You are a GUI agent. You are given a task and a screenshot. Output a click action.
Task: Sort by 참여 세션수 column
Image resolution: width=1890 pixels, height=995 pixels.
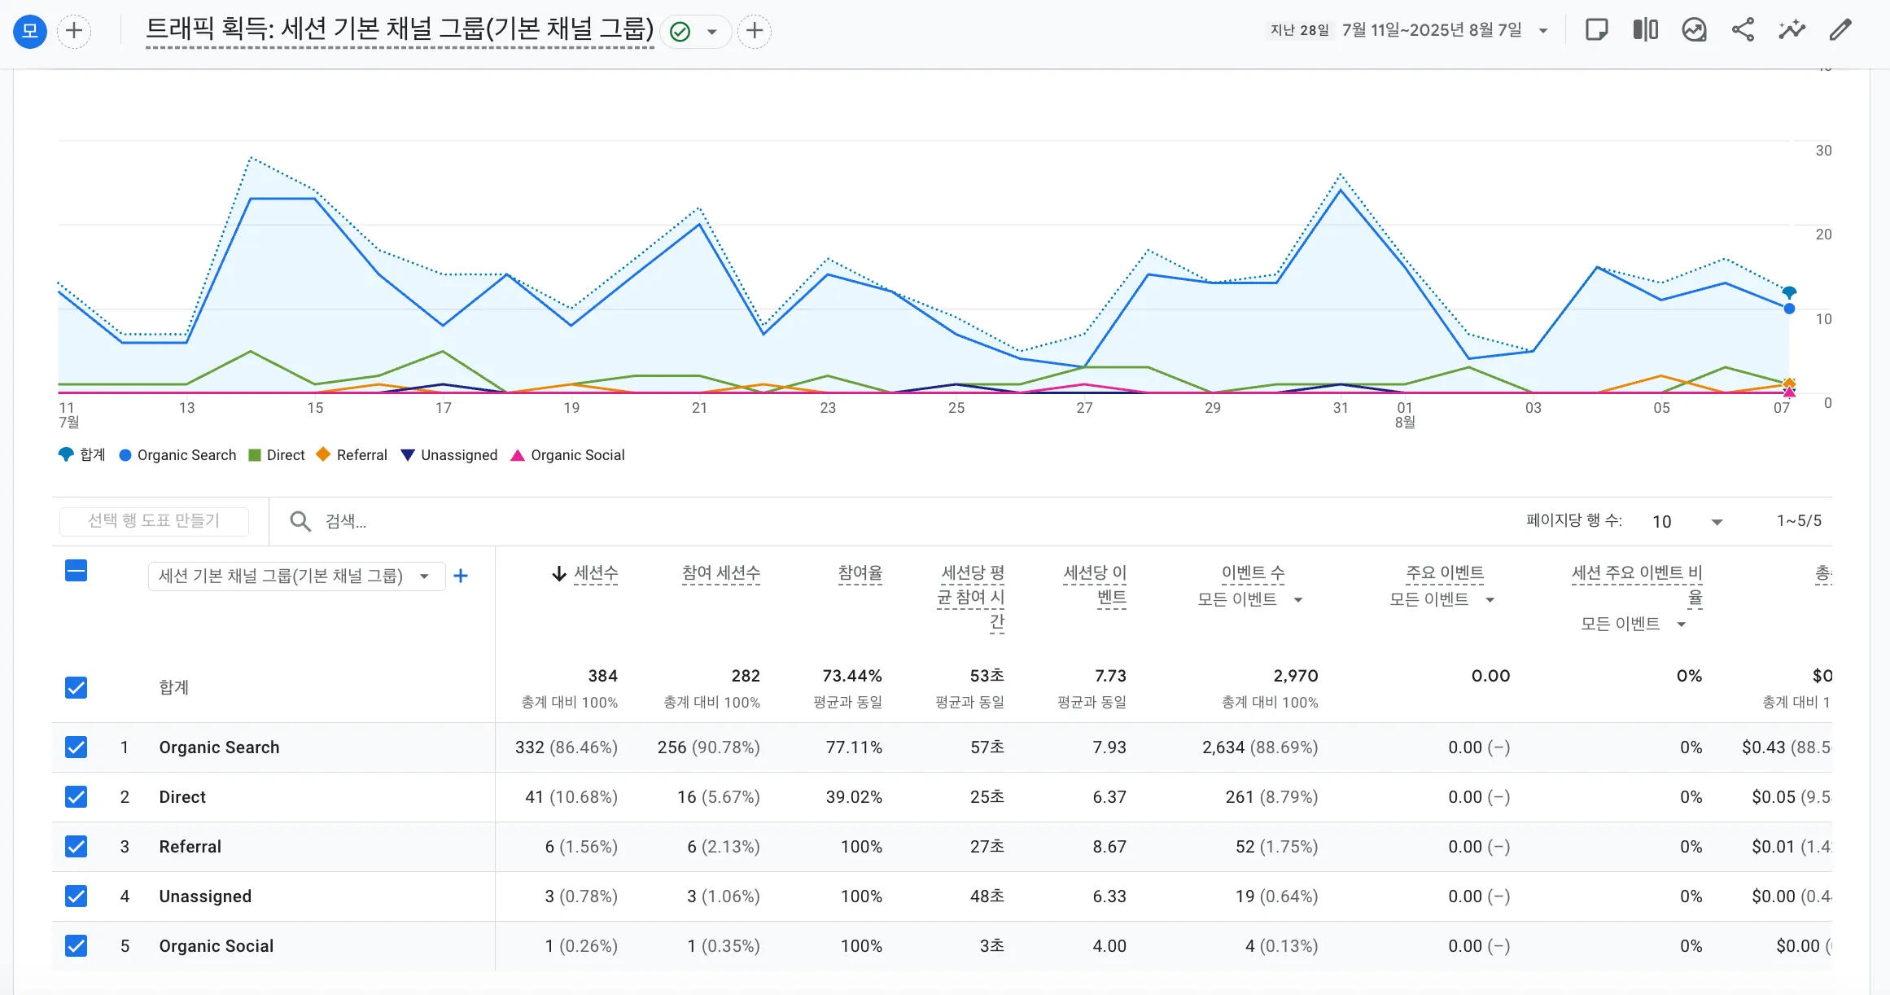pyautogui.click(x=721, y=573)
